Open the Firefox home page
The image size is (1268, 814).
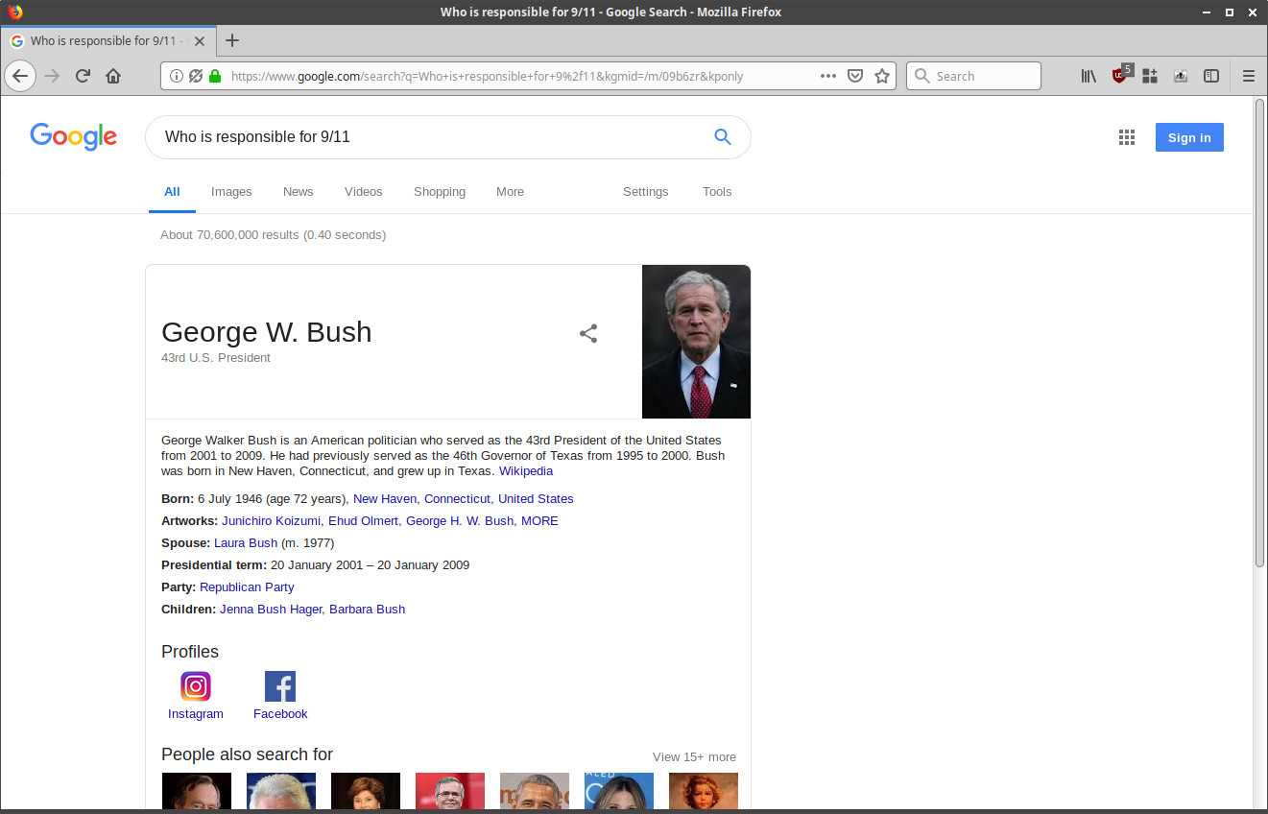(113, 76)
